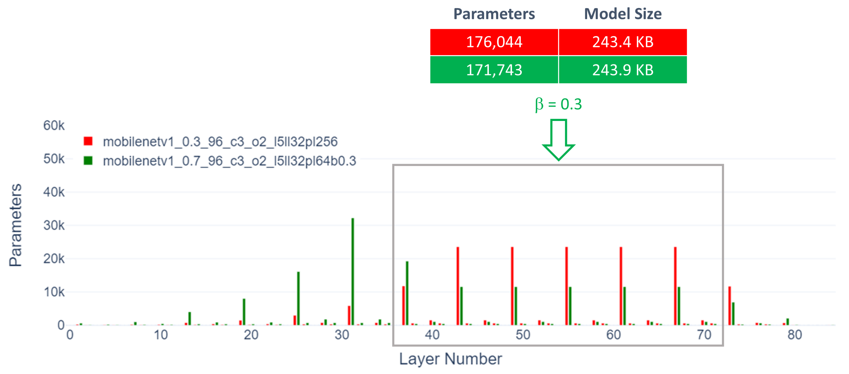
Task: Click the green legend swatch for mobilenetv1_0.7
Action: [88, 161]
